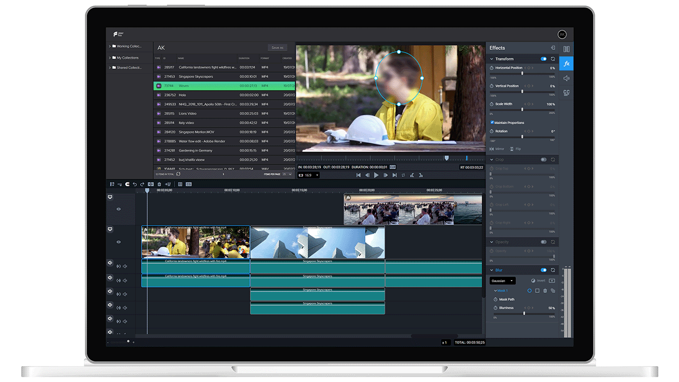Click the undo arrow in timeline toolbar

[x=135, y=184]
